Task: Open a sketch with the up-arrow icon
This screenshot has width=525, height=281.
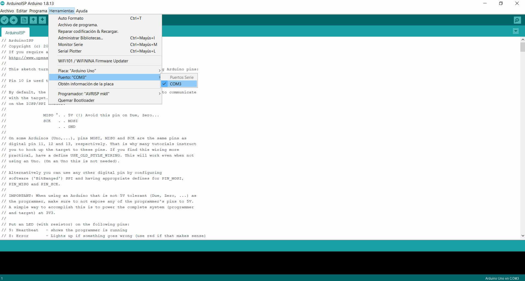Action: pos(33,20)
